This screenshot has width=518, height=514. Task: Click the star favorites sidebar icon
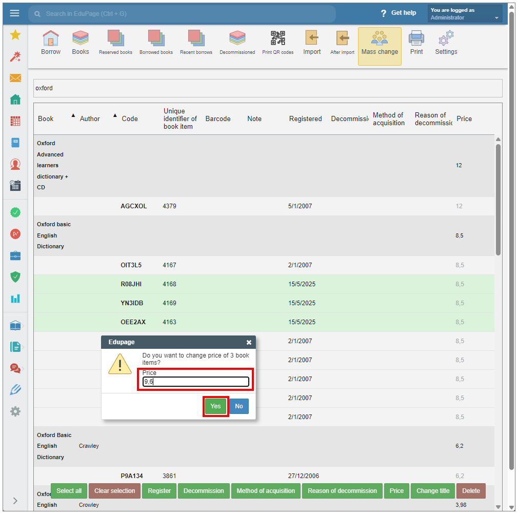pyautogui.click(x=15, y=35)
